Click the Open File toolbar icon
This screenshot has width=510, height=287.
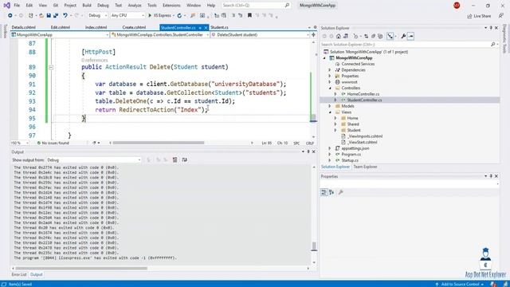[x=41, y=15]
